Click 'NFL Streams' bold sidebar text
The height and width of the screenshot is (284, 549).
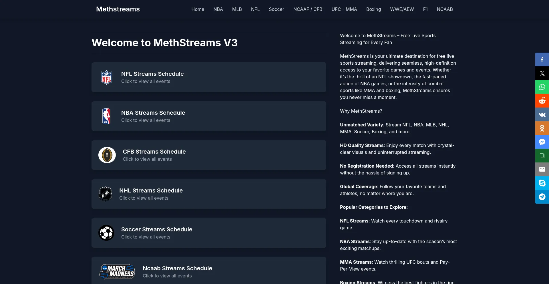354,221
